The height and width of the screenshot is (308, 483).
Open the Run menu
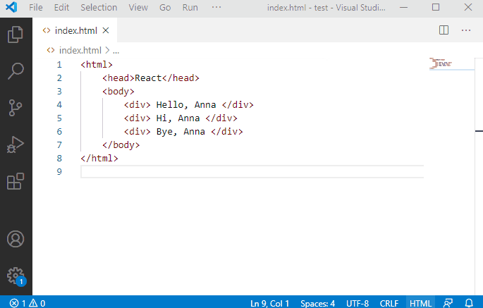coord(190,7)
